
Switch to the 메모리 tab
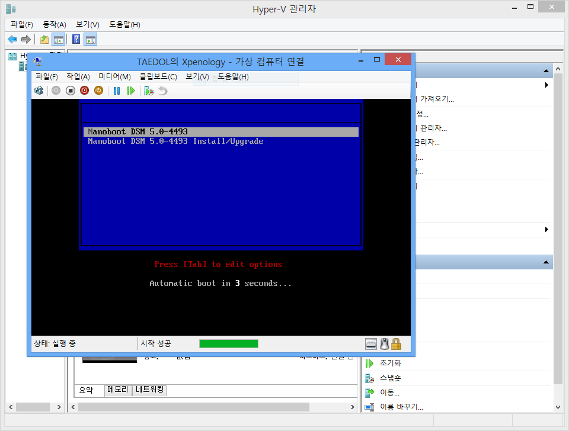pyautogui.click(x=118, y=390)
